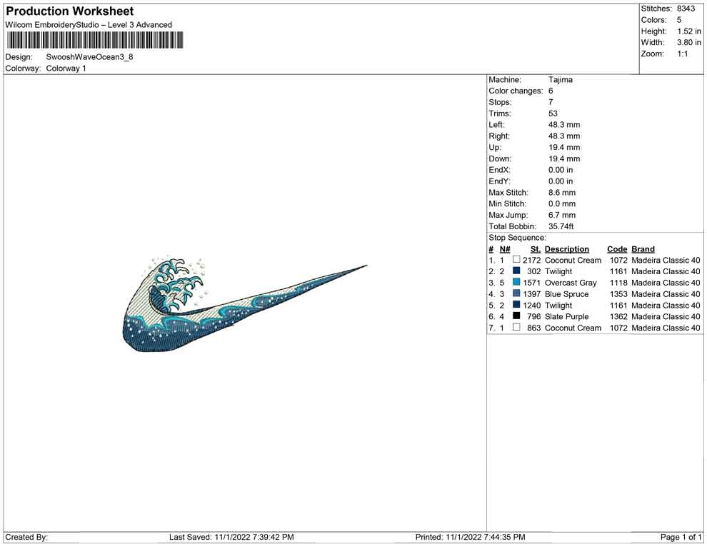The image size is (707, 544).
Task: Click the Blue Spruce color swatch
Action: point(516,294)
